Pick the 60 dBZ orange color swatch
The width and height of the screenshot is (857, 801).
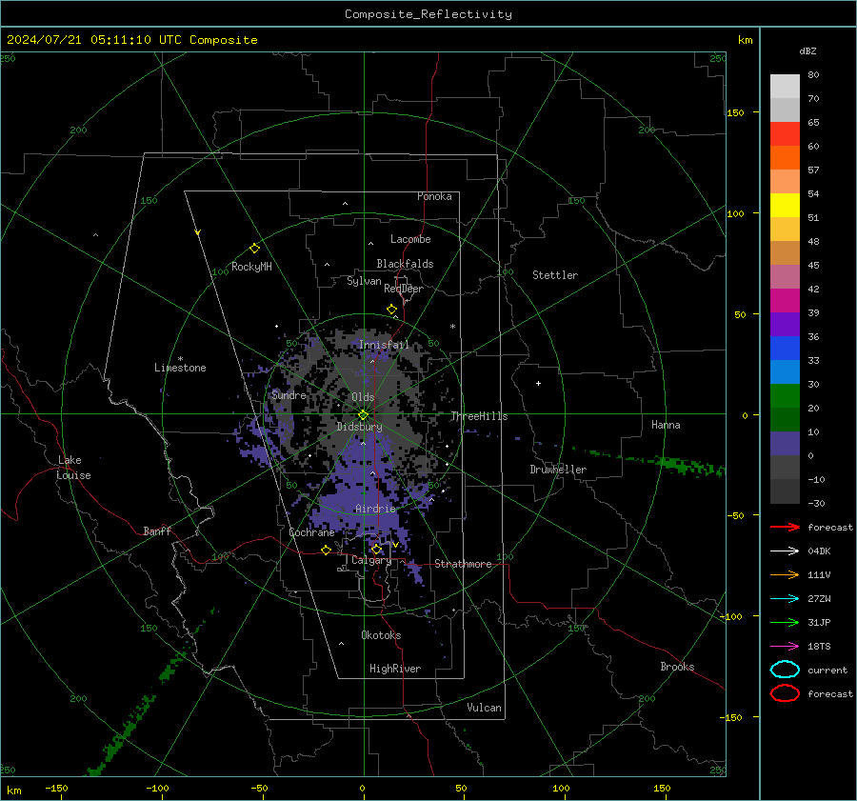click(x=785, y=157)
